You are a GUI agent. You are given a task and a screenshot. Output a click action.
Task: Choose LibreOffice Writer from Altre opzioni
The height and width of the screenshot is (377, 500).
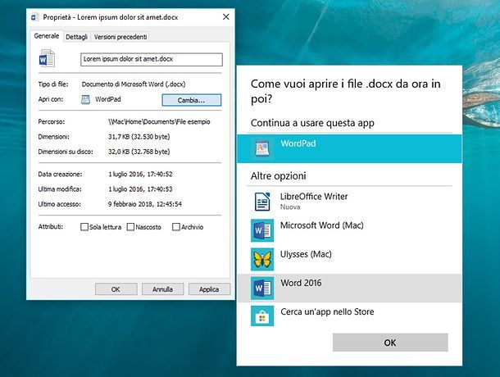click(x=349, y=202)
